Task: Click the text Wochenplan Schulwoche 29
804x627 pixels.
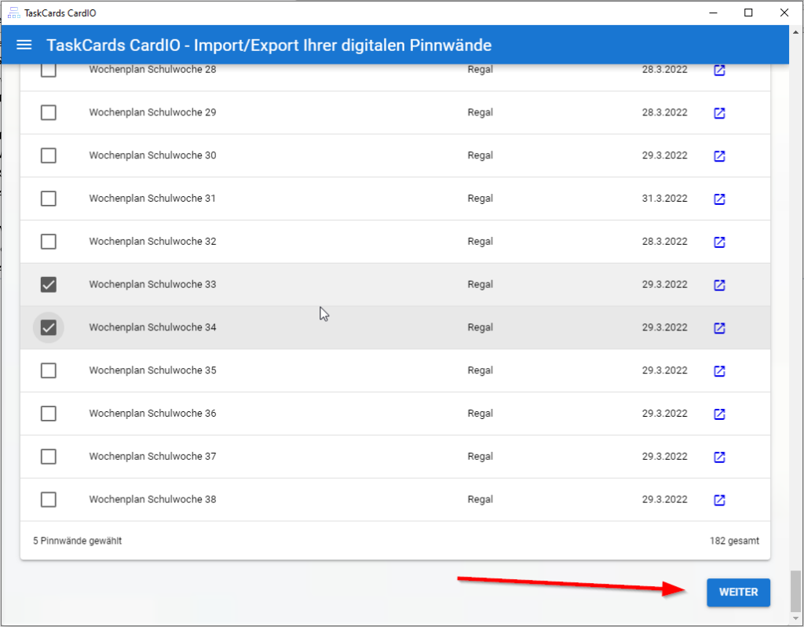Action: click(153, 112)
